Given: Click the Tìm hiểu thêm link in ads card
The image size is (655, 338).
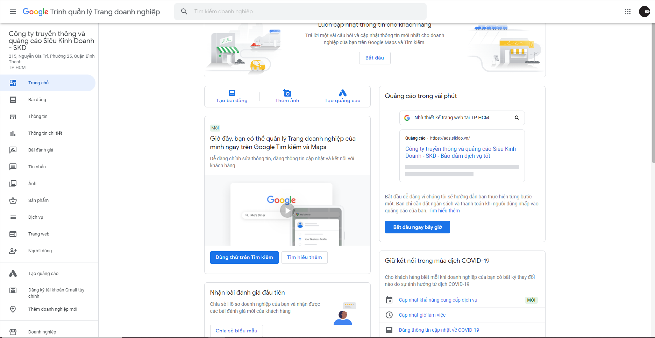Looking at the screenshot, I should pyautogui.click(x=444, y=211).
